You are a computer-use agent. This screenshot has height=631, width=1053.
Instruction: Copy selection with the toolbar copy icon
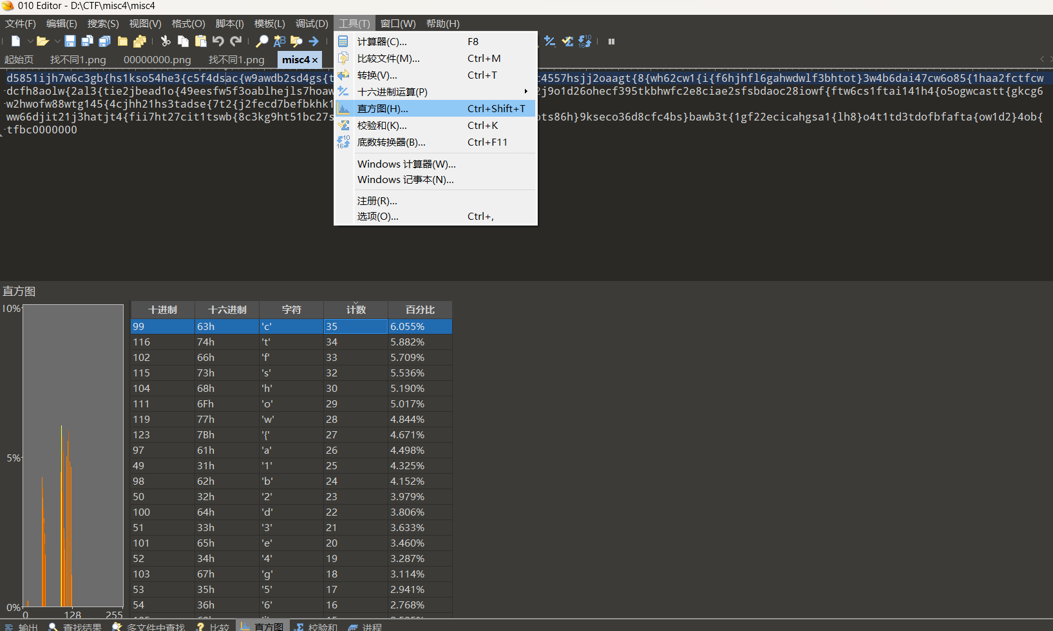coord(183,41)
